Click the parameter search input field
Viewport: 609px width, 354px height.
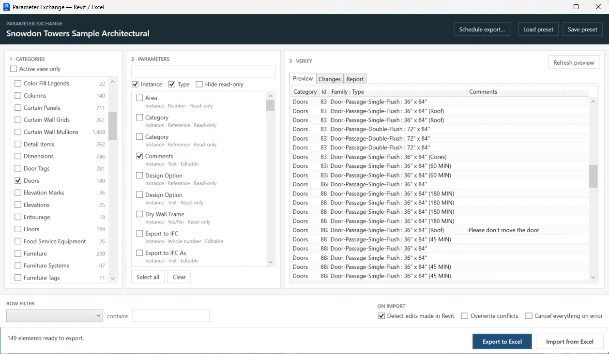(x=203, y=71)
